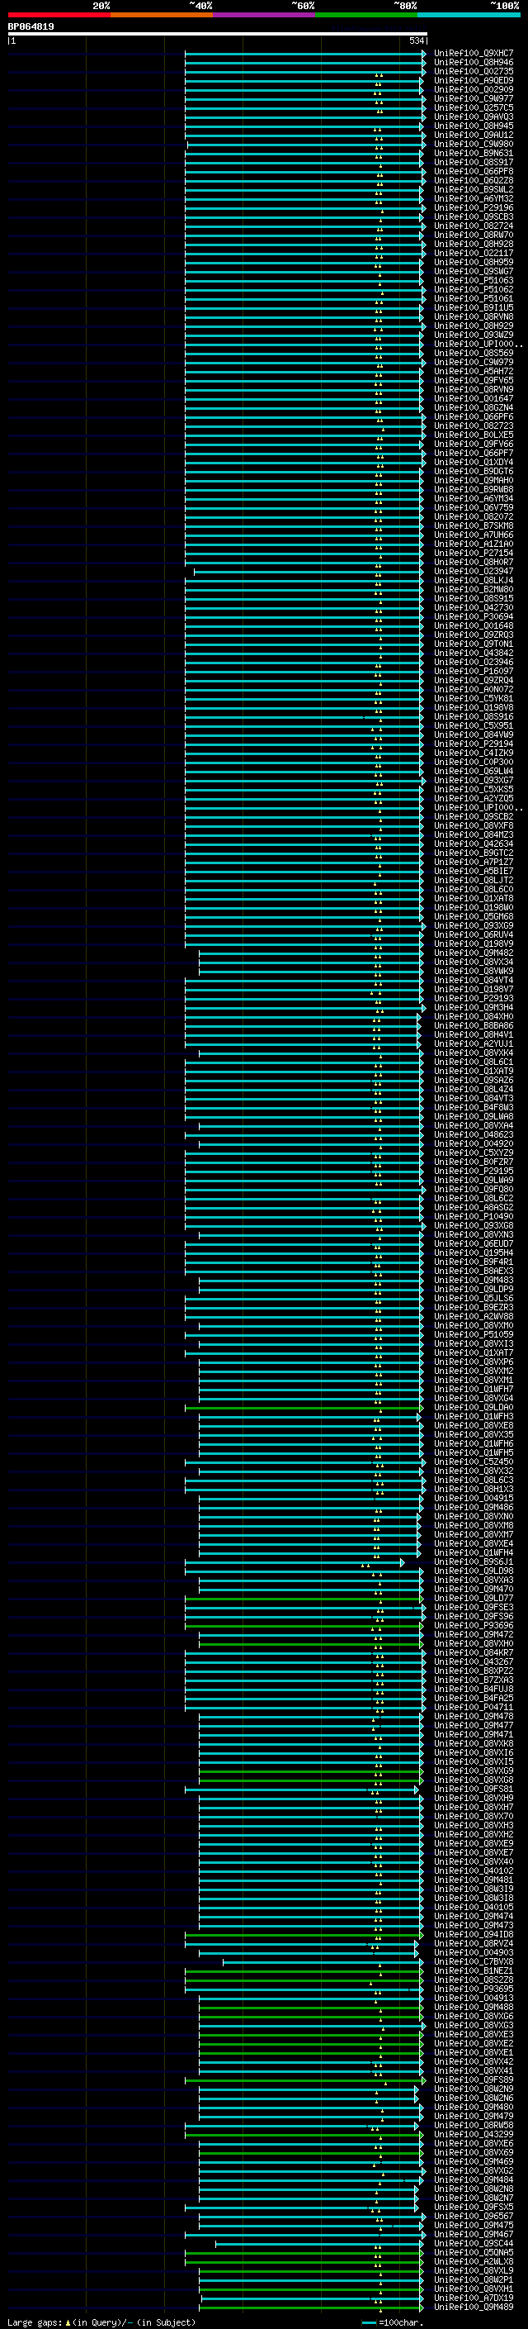Open hit UniRef100_B0LXE5
Image resolution: width=528 pixels, height=2329 pixels.
474,435
